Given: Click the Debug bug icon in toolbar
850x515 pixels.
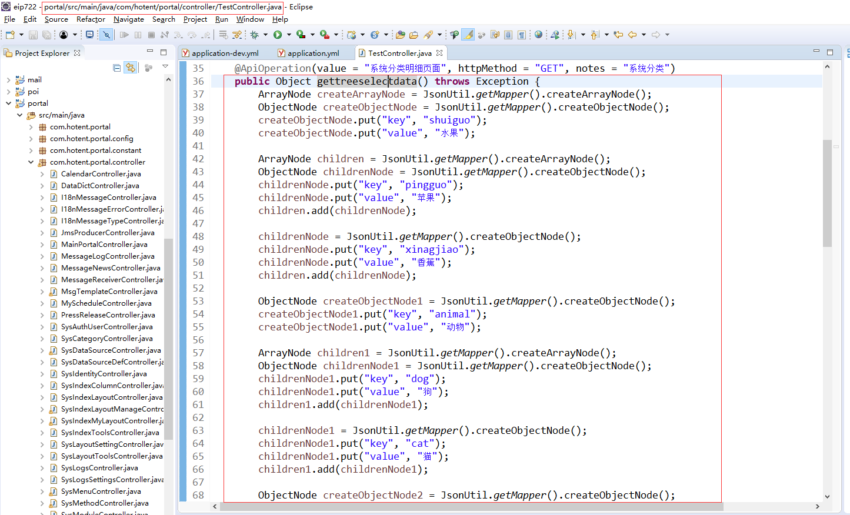Looking at the screenshot, I should click(x=255, y=35).
